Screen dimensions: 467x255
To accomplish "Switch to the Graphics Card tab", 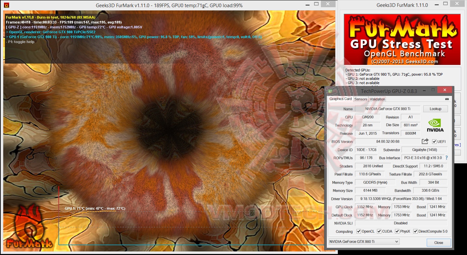I will 340,99.
